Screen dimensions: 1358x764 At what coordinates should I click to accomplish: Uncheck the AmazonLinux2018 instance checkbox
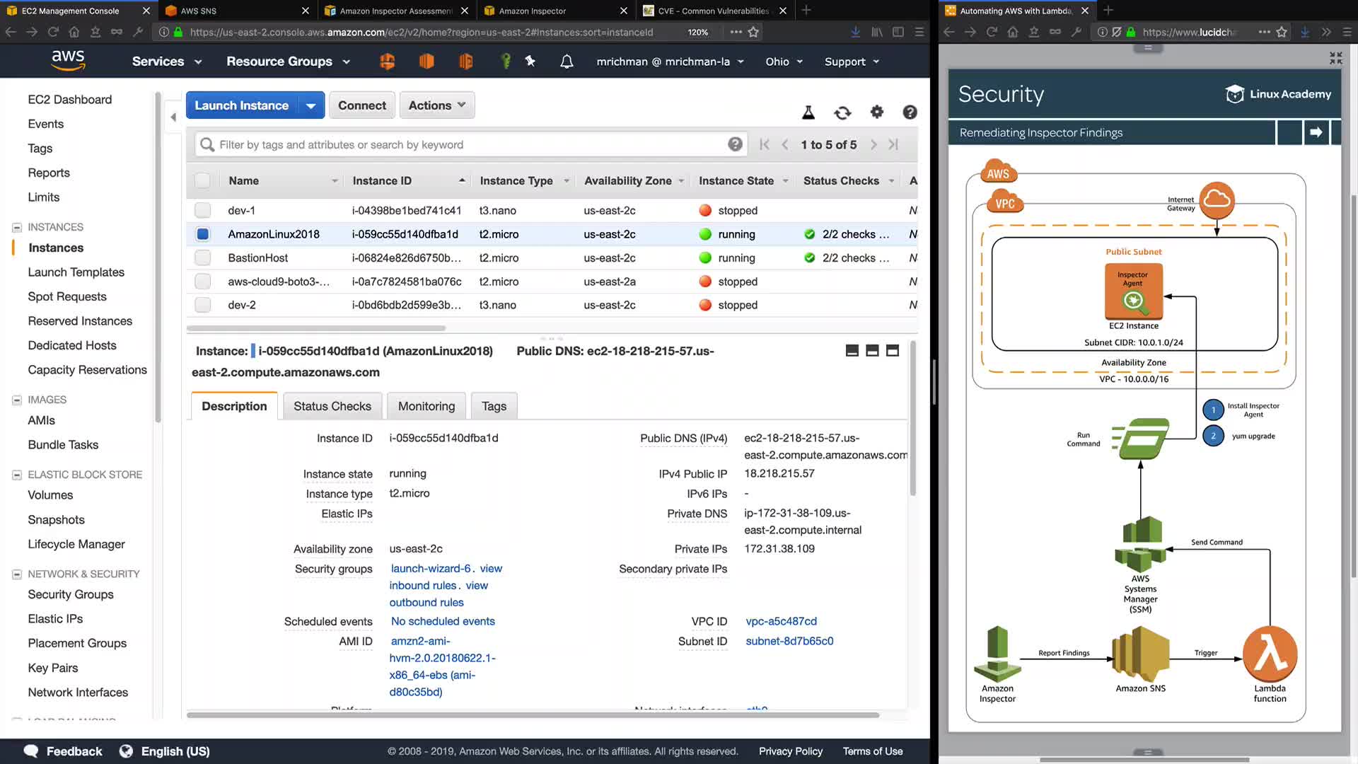pos(203,234)
